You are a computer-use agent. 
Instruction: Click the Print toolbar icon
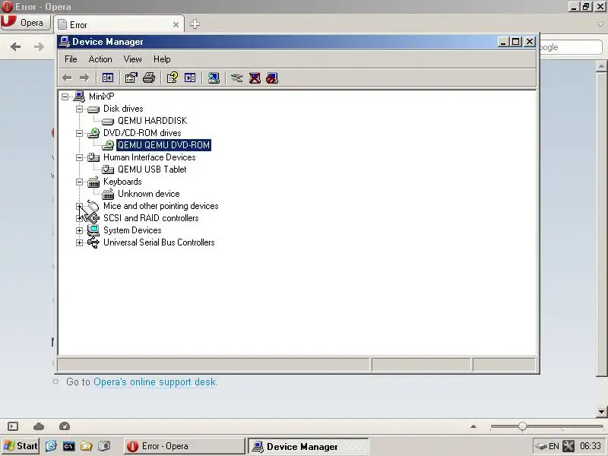[149, 78]
